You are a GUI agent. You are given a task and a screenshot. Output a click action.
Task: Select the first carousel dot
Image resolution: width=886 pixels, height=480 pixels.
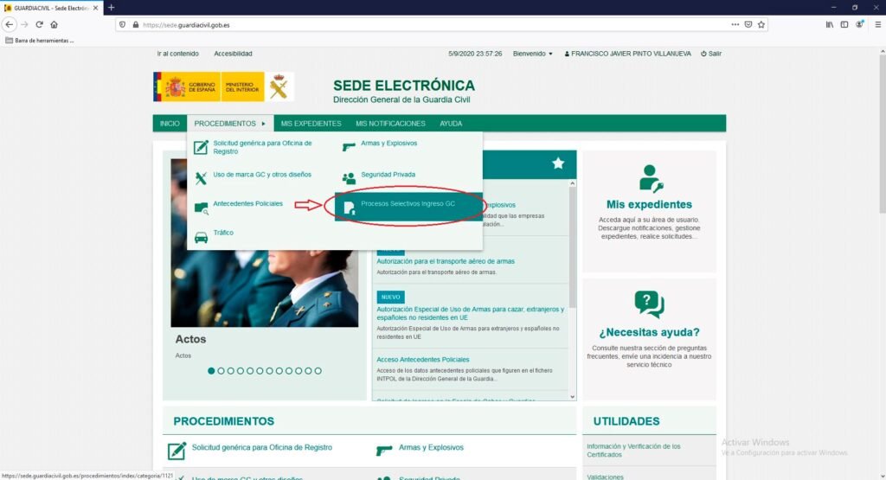click(x=211, y=371)
